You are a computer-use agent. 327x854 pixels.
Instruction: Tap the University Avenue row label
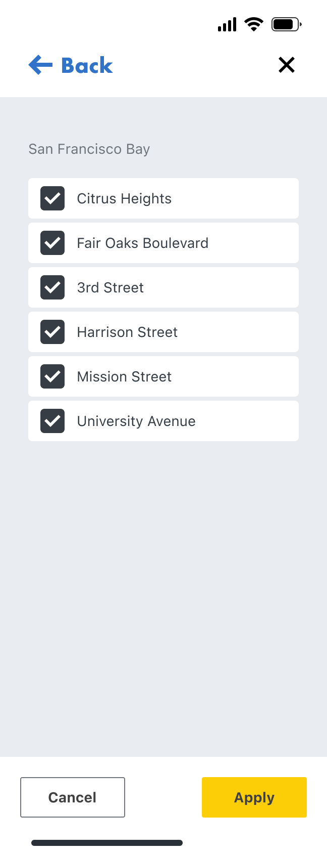[136, 421]
